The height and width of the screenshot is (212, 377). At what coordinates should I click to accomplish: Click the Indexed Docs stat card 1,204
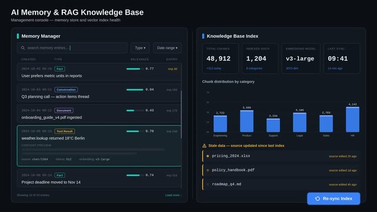pos(260,58)
